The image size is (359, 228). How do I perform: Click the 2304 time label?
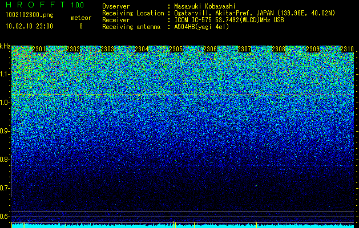[x=142, y=49]
